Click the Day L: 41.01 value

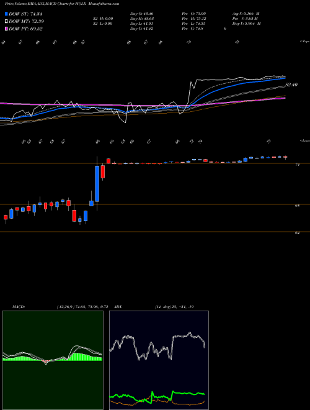click(141, 24)
